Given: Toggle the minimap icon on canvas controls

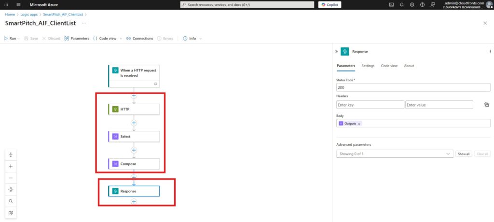Looking at the screenshot, I should pyautogui.click(x=11, y=212).
